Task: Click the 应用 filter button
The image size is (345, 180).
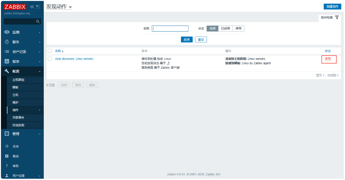Action: (187, 40)
